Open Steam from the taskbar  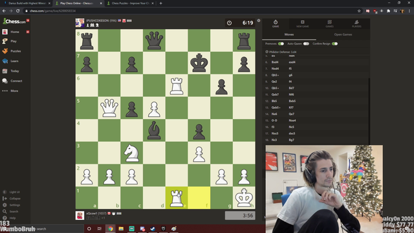(153, 228)
